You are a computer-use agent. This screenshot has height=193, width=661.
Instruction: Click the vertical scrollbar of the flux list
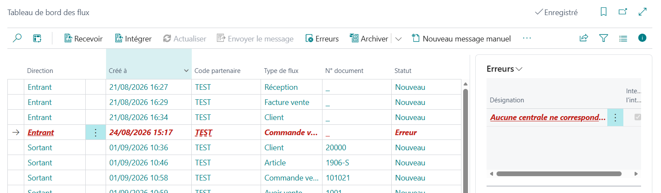(x=466, y=140)
